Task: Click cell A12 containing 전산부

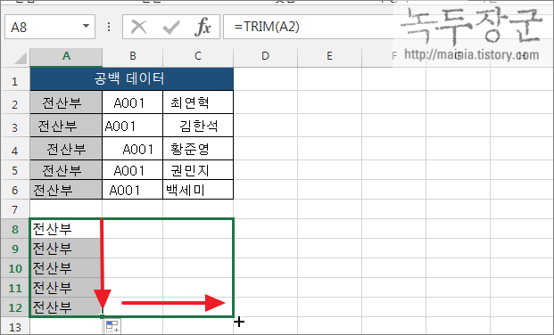Action: [66, 307]
